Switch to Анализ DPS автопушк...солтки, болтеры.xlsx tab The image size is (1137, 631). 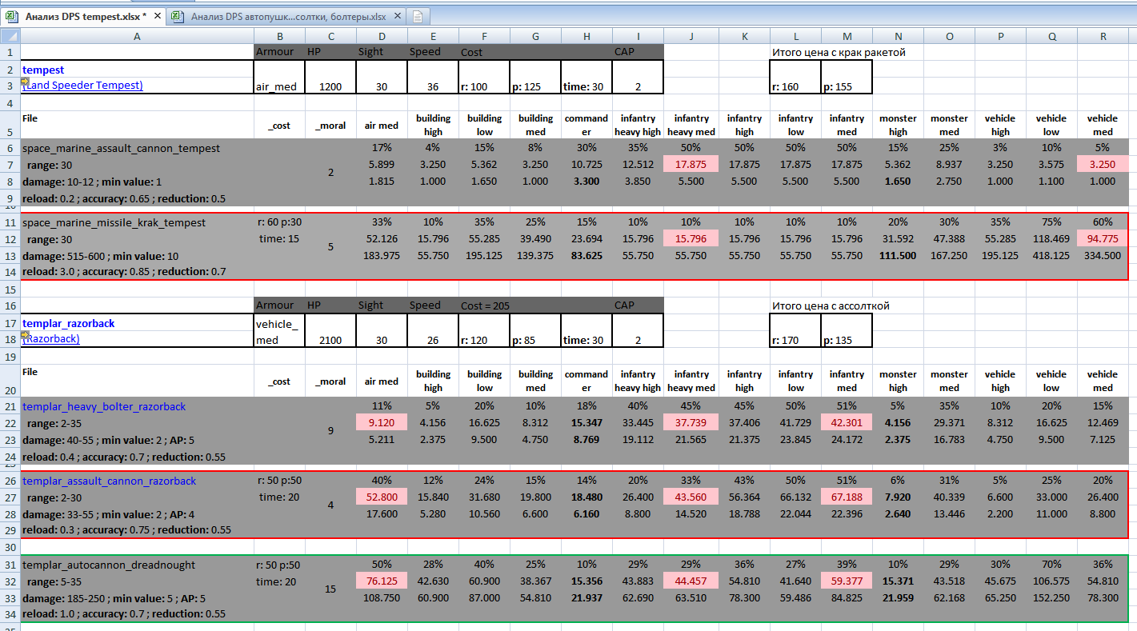tap(287, 17)
